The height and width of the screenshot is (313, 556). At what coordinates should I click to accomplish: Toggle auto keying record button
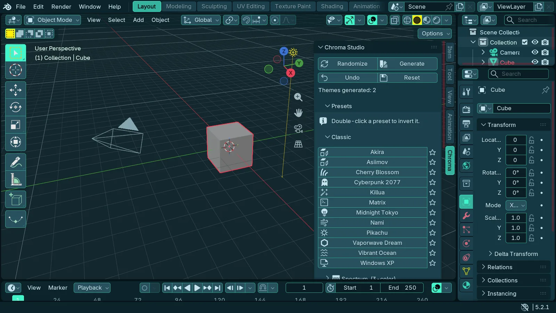[x=145, y=288]
